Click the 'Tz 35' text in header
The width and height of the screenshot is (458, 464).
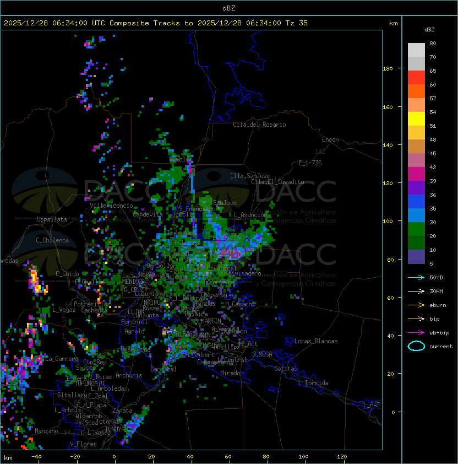(x=297, y=23)
